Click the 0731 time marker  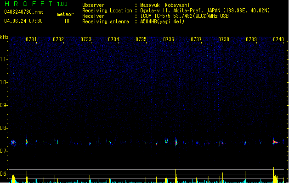point(31,39)
